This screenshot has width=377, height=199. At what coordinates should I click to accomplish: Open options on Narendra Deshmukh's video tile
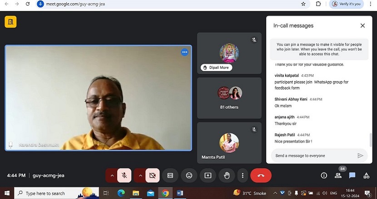pos(185,52)
